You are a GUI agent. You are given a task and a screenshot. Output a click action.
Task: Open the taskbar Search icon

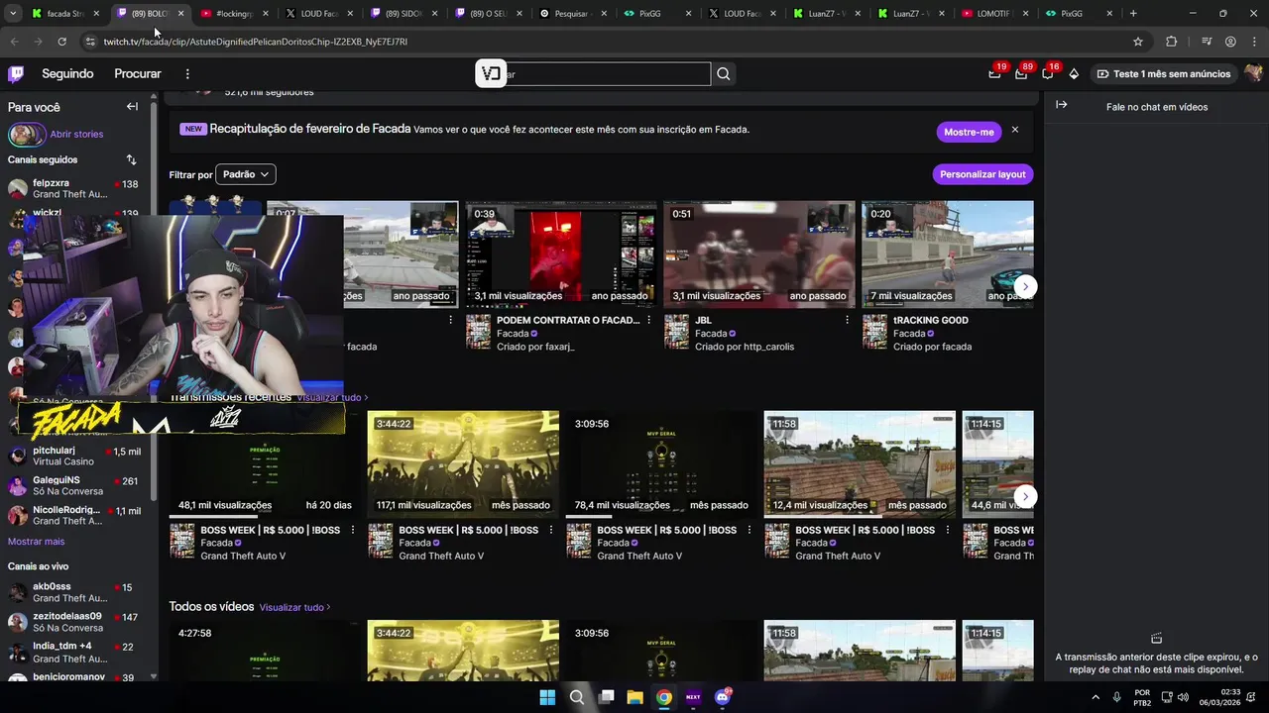pyautogui.click(x=577, y=697)
